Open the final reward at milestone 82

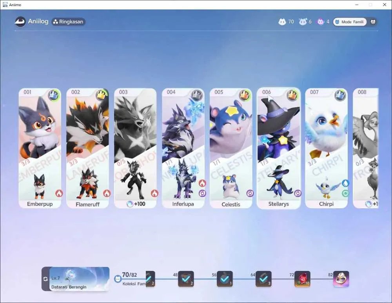point(341,279)
